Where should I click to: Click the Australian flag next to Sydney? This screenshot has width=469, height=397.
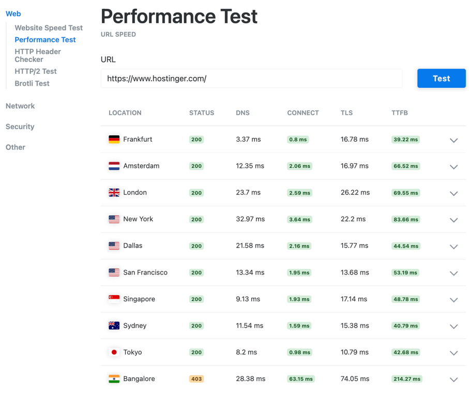tap(114, 326)
